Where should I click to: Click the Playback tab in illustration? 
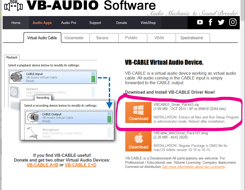[x=12, y=57]
